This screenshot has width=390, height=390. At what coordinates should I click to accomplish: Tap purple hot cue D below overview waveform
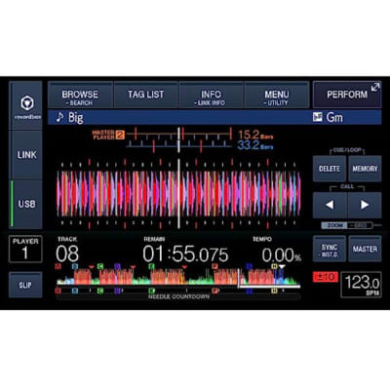[x=117, y=291]
